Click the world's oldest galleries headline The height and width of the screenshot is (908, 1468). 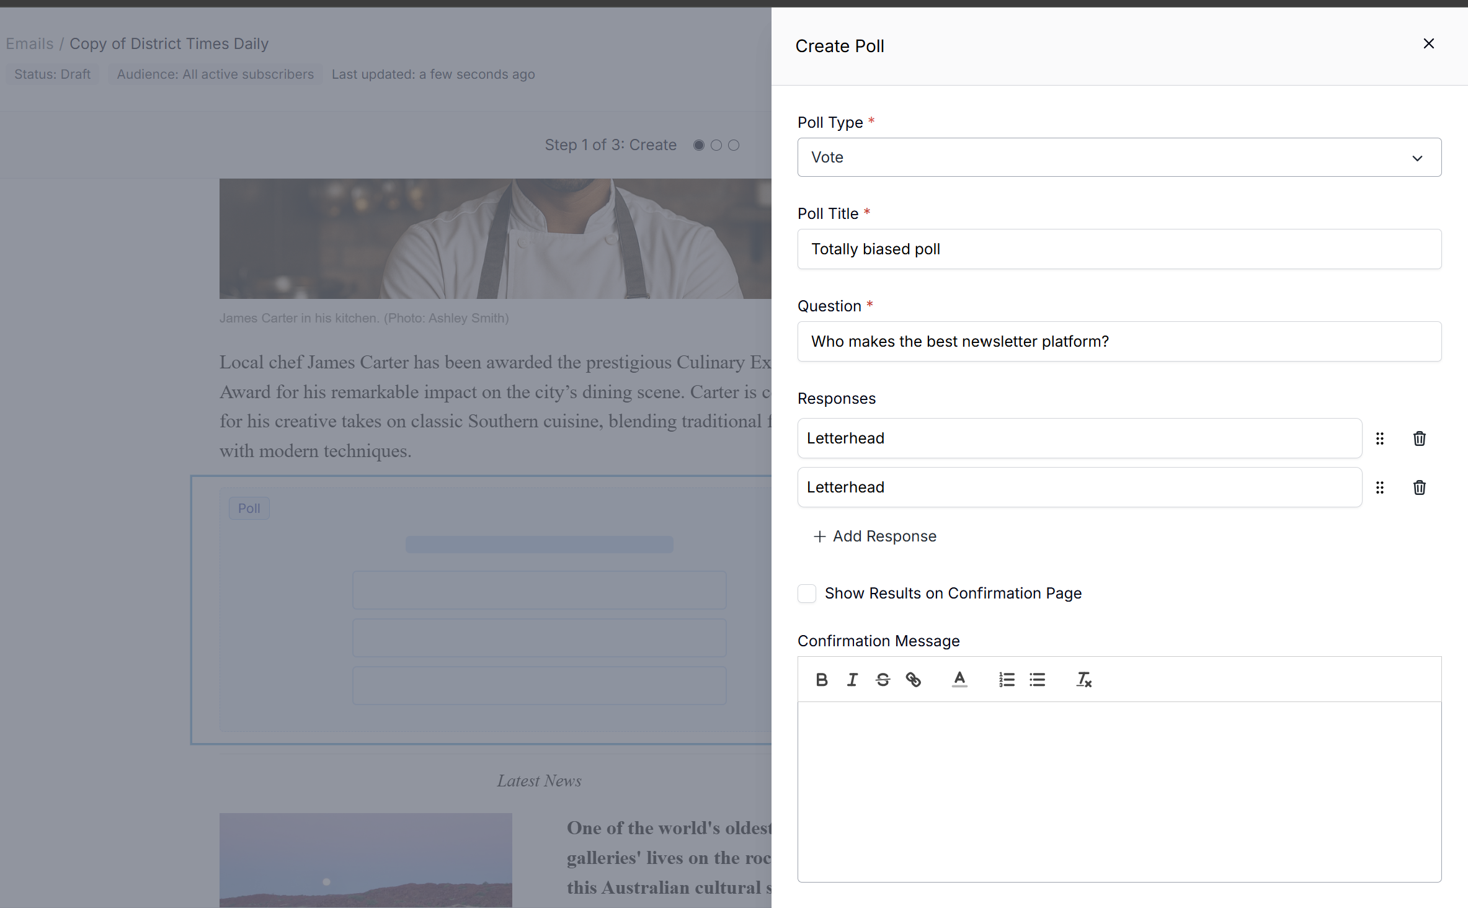(669, 858)
